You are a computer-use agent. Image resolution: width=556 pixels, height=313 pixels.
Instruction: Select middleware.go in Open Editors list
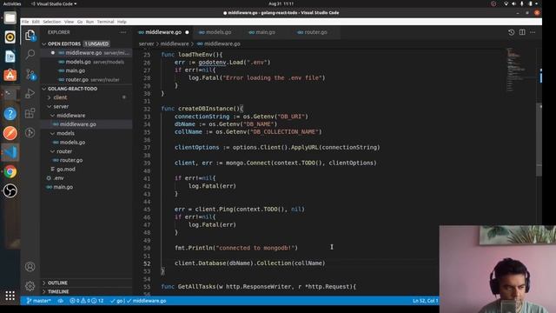87,53
